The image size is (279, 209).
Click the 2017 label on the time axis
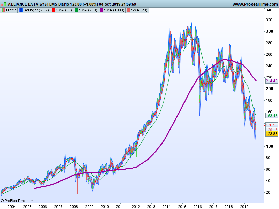pos(213,207)
